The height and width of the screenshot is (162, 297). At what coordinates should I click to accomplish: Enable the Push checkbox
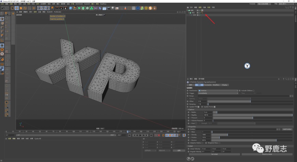[x=196, y=123]
